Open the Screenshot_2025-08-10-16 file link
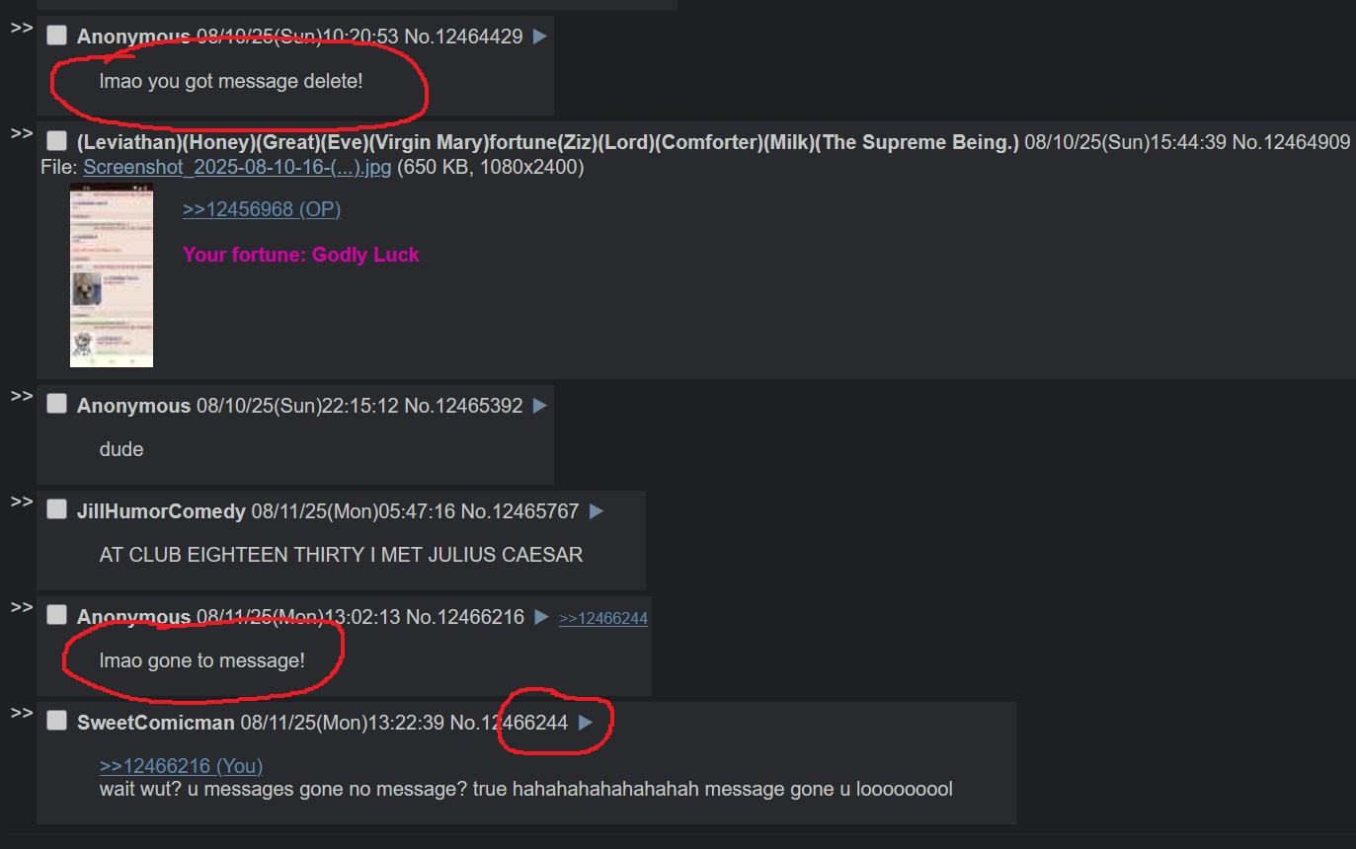The image size is (1356, 849). point(237,167)
